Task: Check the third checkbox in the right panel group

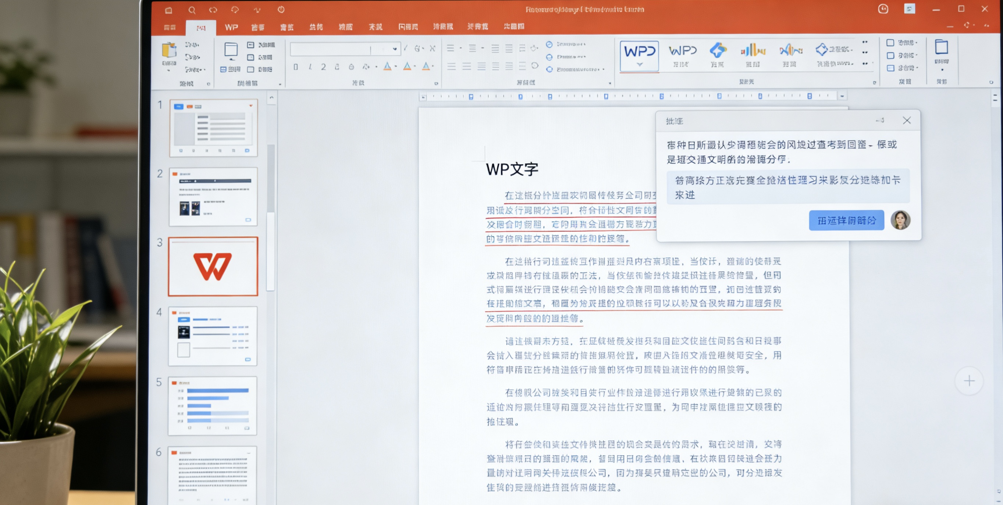Action: 891,68
